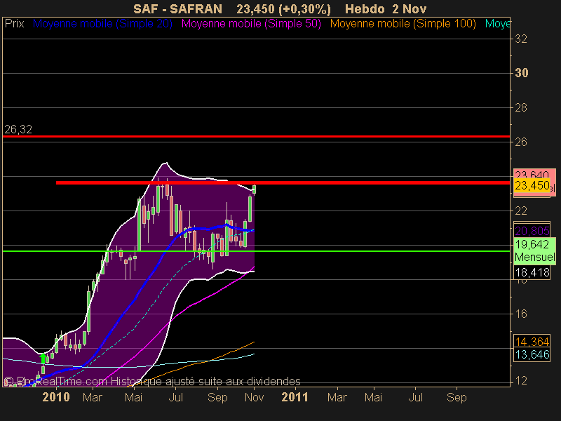The height and width of the screenshot is (421, 561).
Task: Click the 'Mar' label just after 2010
Action: 93,397
